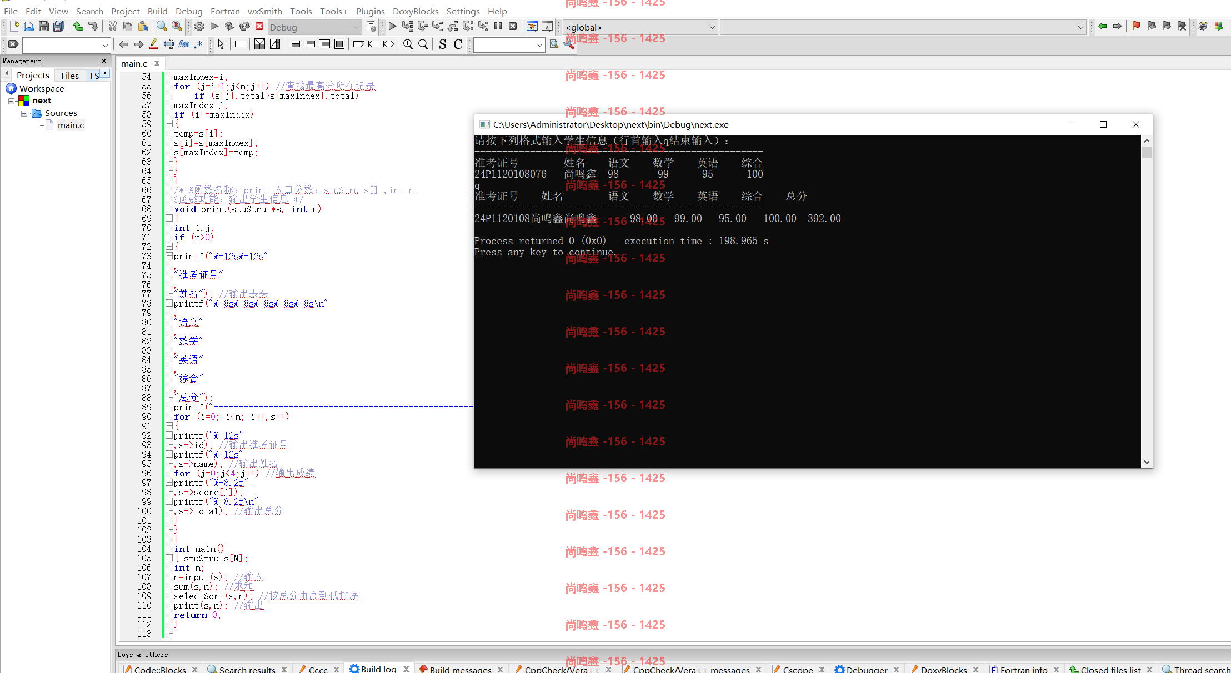The width and height of the screenshot is (1231, 673).
Task: Collapse the next project tree node
Action: click(x=11, y=101)
